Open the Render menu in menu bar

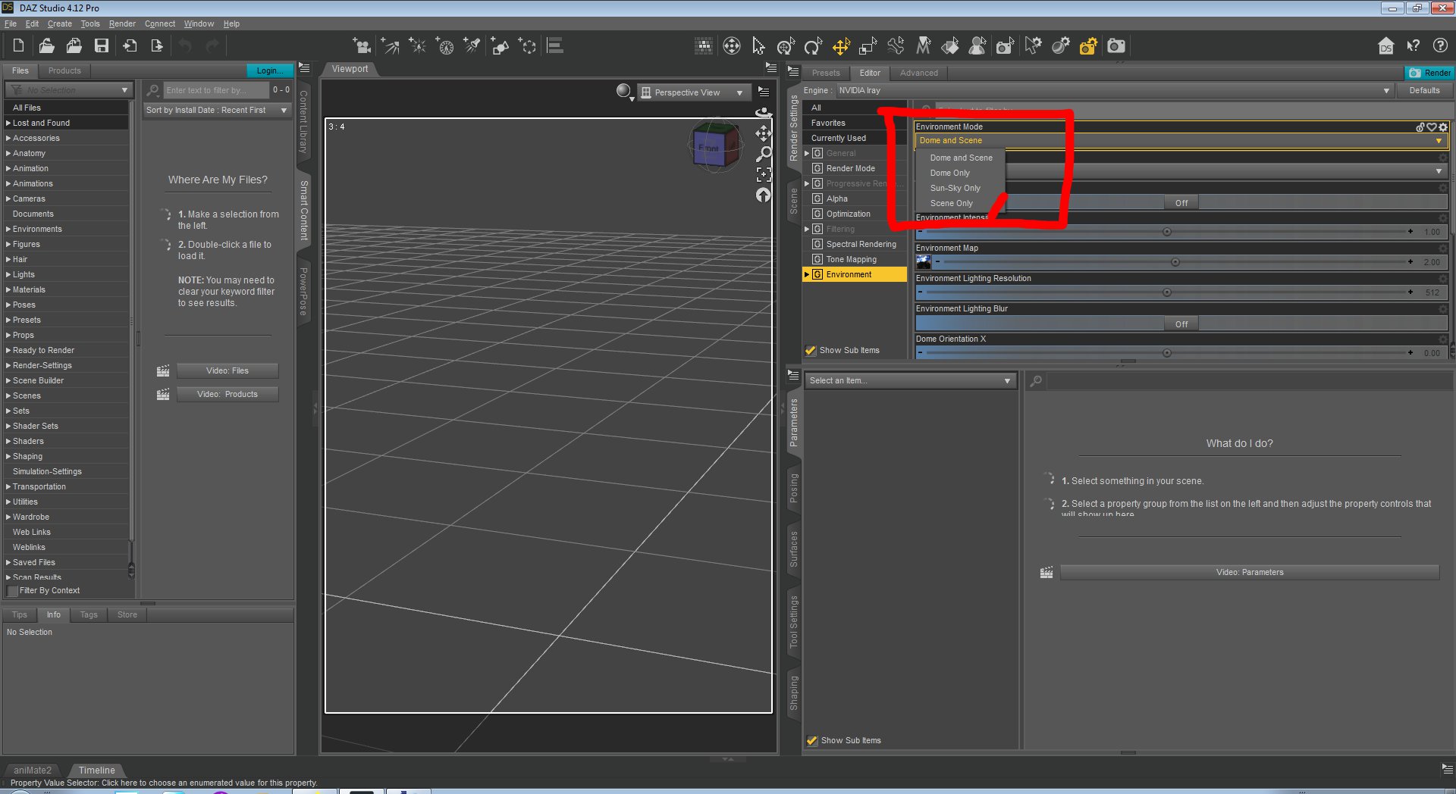(x=122, y=24)
